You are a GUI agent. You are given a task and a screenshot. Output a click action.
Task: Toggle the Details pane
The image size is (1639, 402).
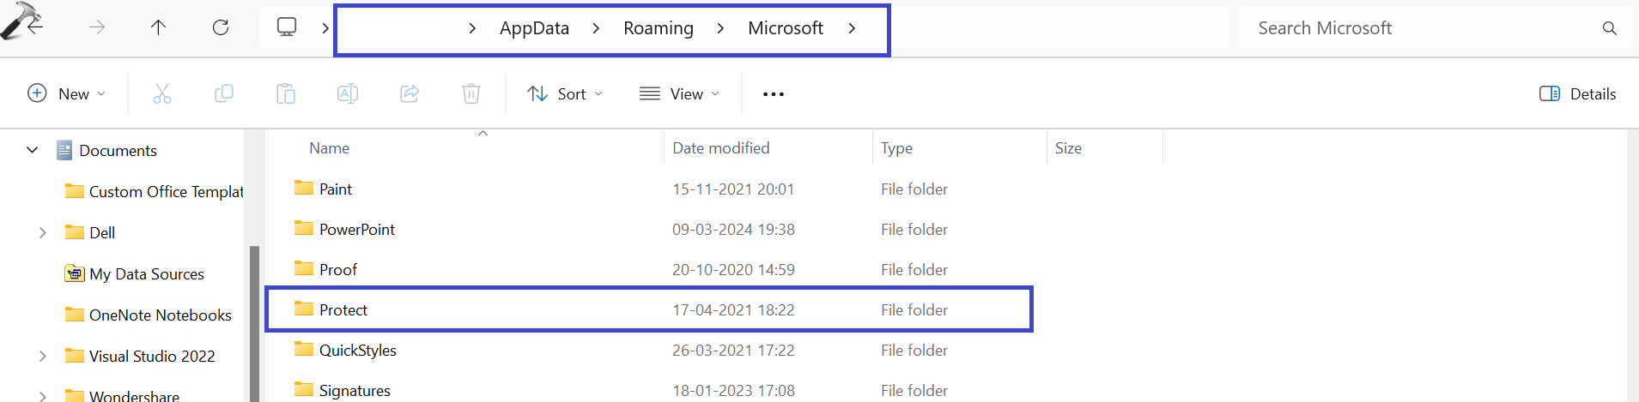pyautogui.click(x=1577, y=93)
